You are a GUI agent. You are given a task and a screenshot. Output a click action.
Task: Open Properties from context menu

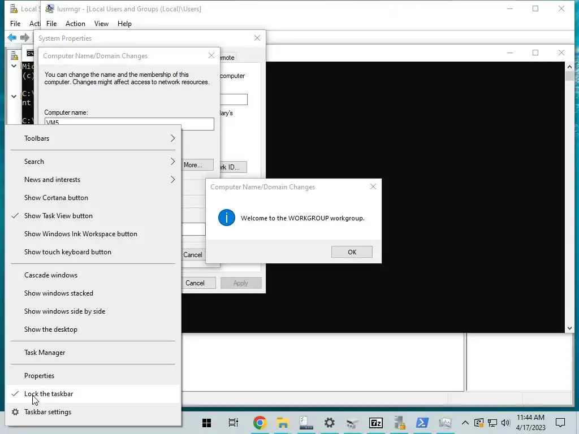point(93,376)
